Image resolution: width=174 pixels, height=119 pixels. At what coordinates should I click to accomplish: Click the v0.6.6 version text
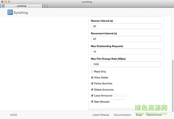(x=13, y=115)
